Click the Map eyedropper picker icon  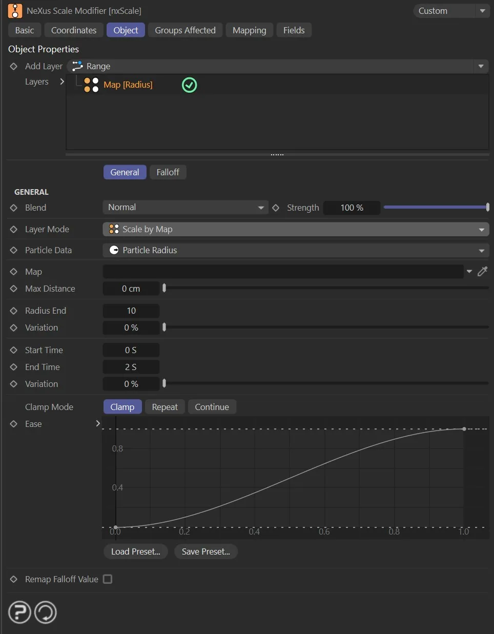click(482, 272)
